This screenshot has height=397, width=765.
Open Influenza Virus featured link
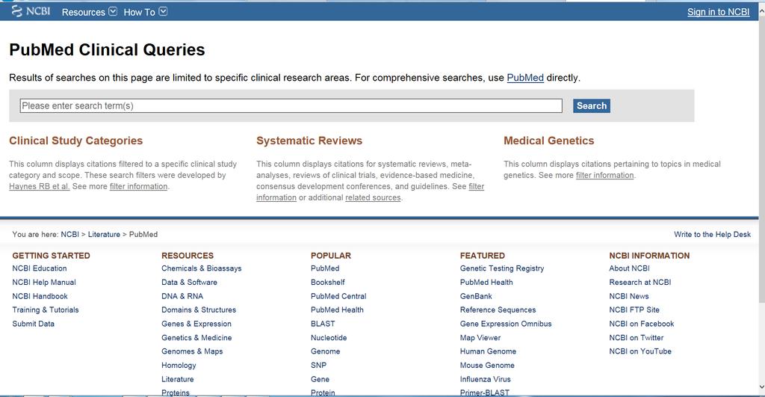tap(486, 379)
